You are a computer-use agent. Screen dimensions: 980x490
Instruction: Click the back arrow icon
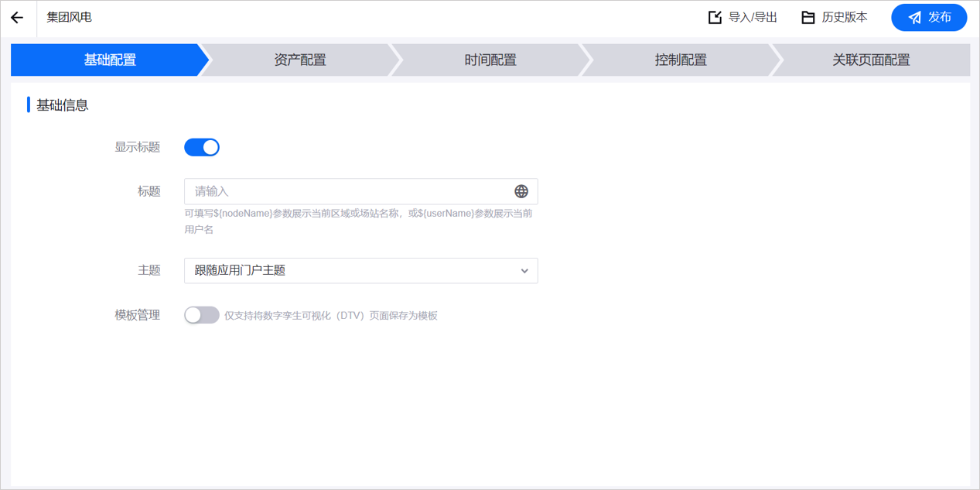pyautogui.click(x=17, y=18)
